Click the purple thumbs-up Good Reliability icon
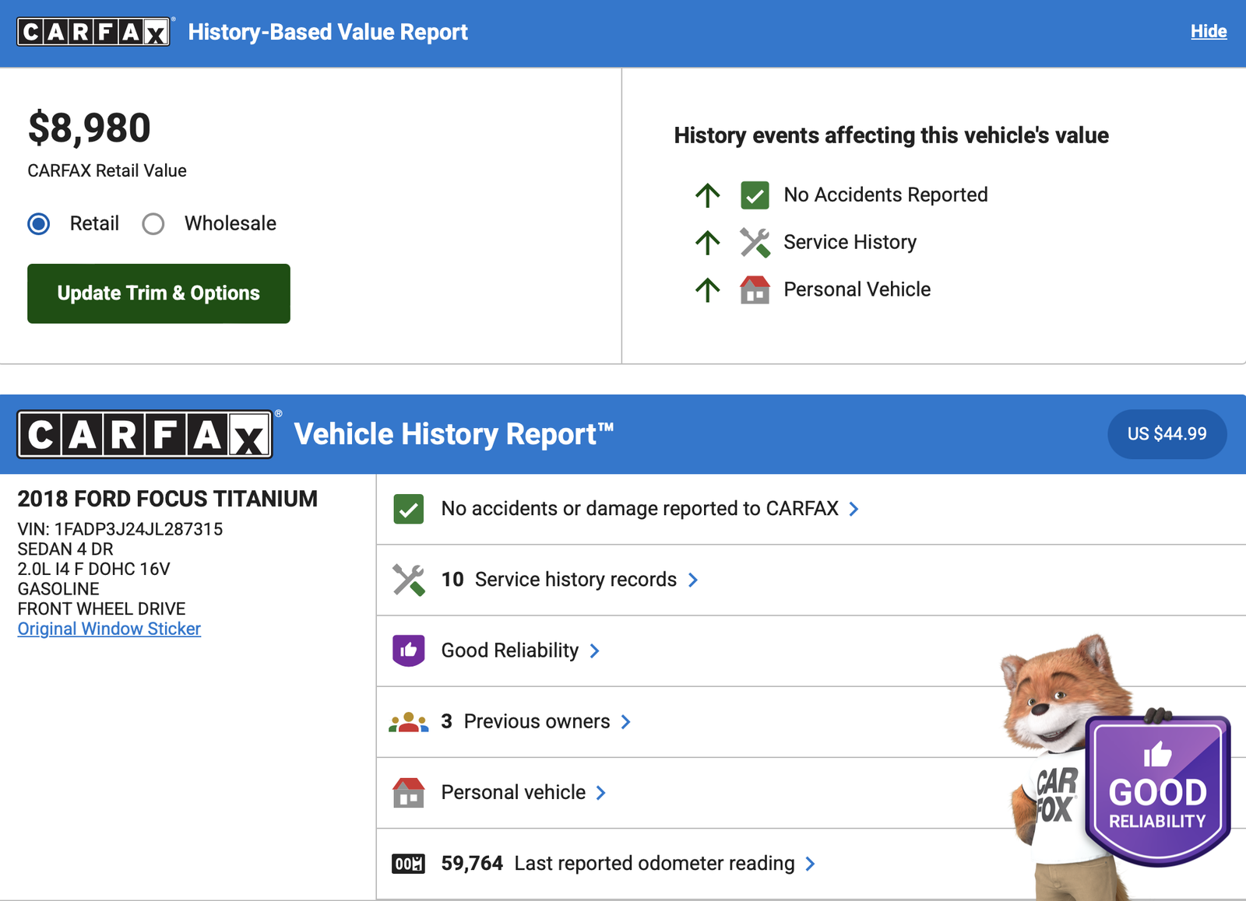 tap(409, 650)
